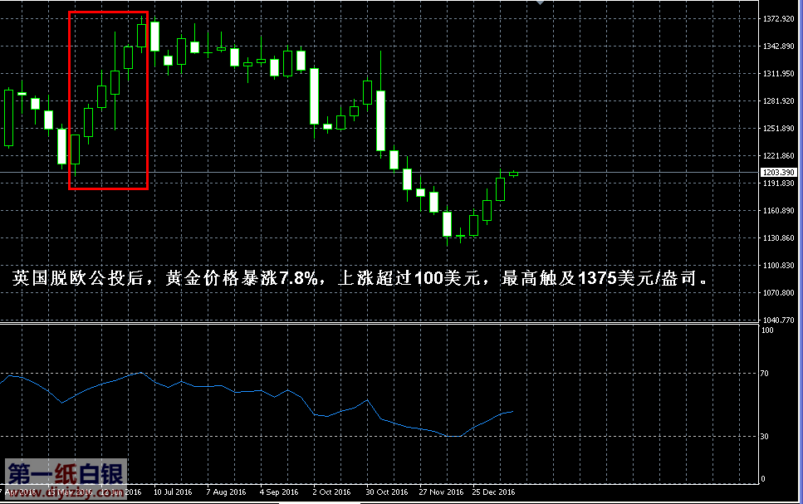The image size is (803, 504).
Task: Click the 第一纸白银 watermark logo
Action: [66, 474]
